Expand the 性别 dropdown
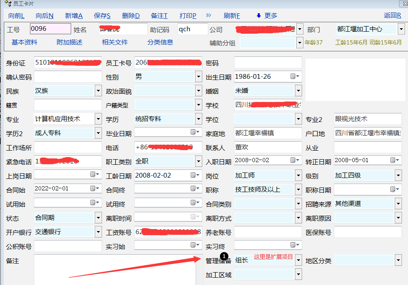Image resolution: width=408 pixels, height=285 pixels. (198, 77)
